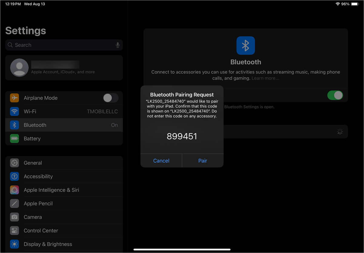Turn off the green Bluetooth switch

pyautogui.click(x=335, y=95)
